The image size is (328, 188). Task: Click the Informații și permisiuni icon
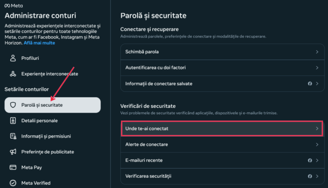tap(13, 136)
